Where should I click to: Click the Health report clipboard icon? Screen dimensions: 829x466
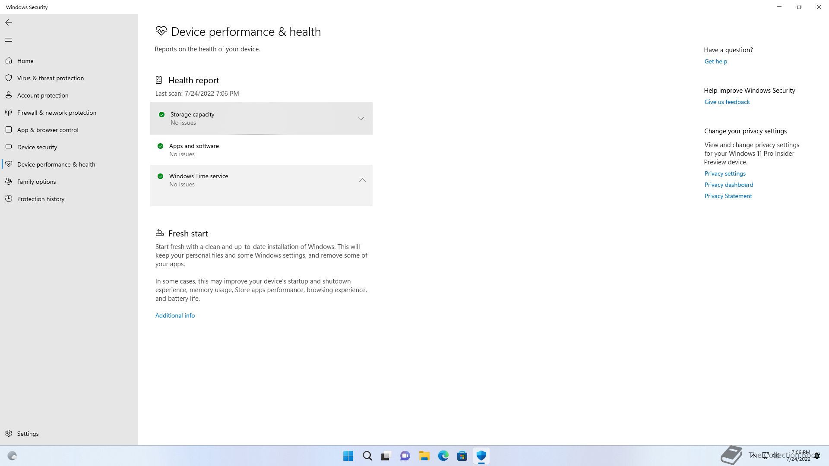[159, 80]
